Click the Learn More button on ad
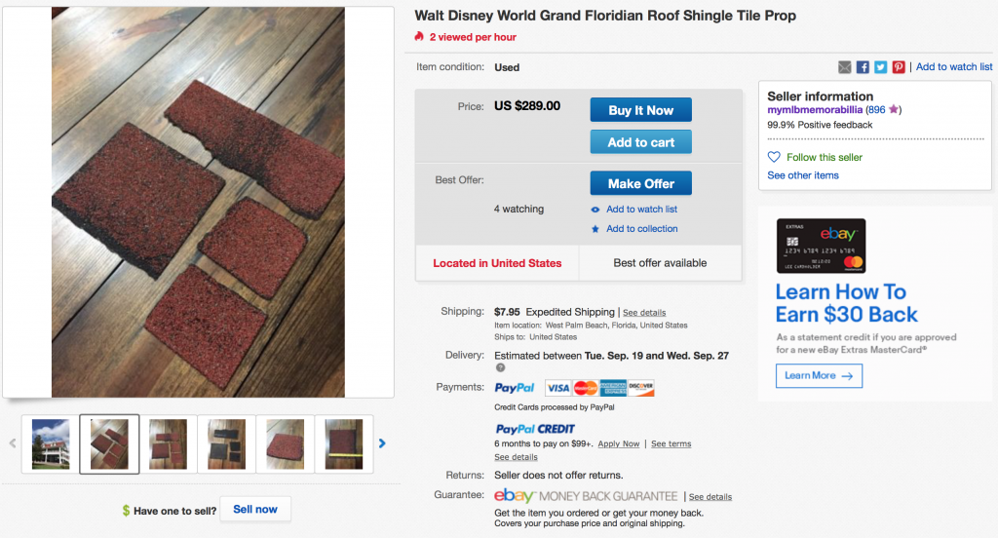This screenshot has height=538, width=998. (x=819, y=375)
